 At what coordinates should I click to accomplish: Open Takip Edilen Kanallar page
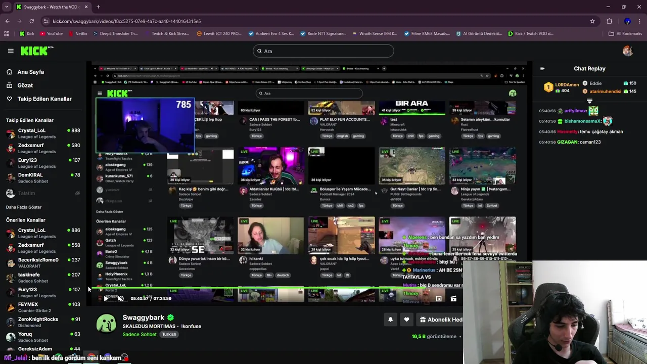44,99
